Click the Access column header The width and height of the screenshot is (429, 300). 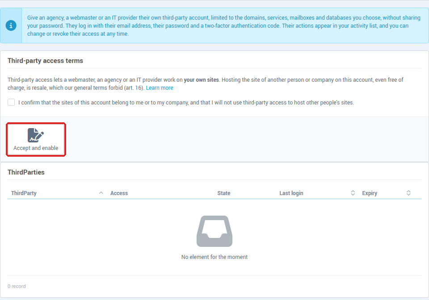pos(119,193)
